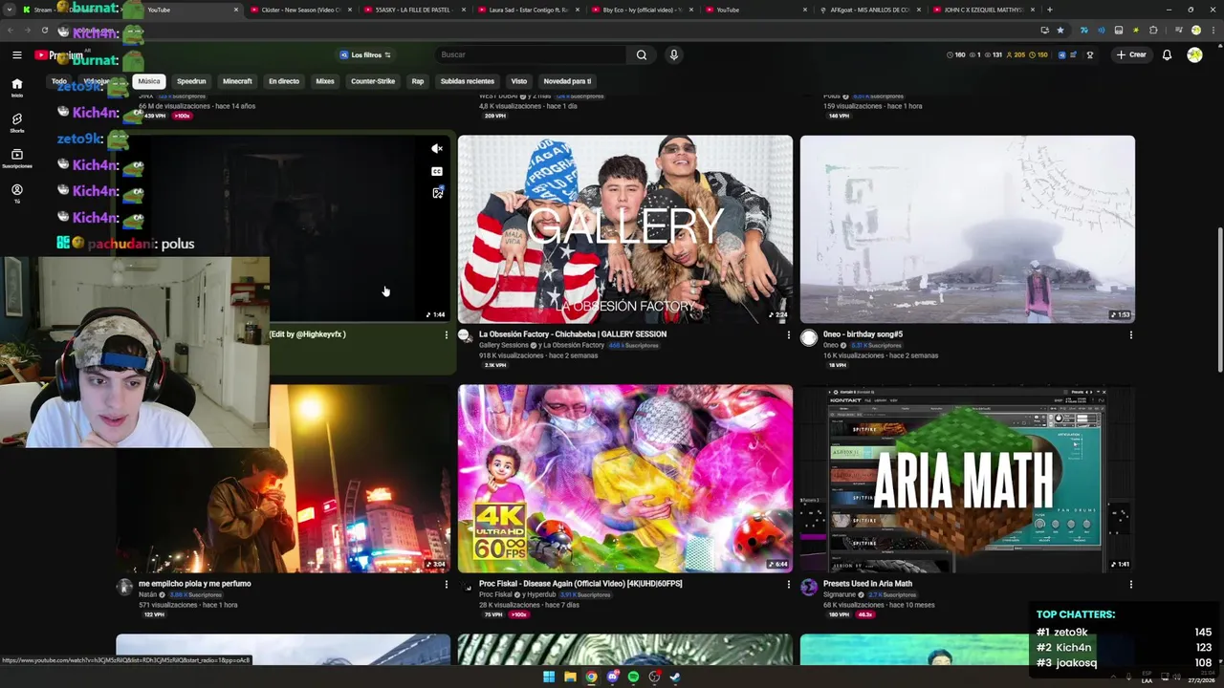Screen dimensions: 1224x688
Task: Open the Tú sidebar section
Action: point(16,193)
